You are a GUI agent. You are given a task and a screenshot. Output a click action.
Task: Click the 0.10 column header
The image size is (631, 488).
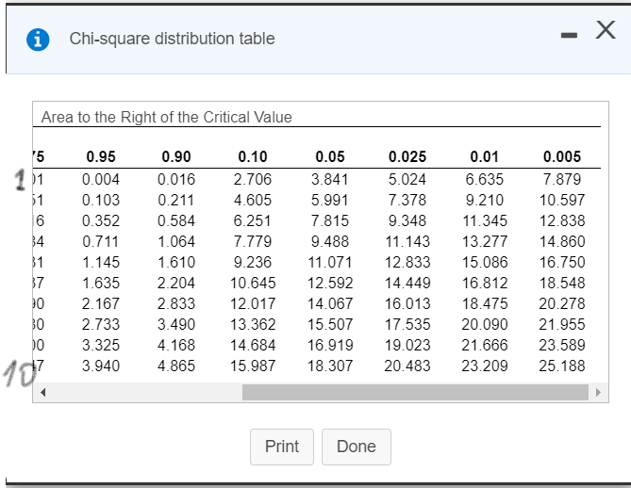click(x=253, y=156)
